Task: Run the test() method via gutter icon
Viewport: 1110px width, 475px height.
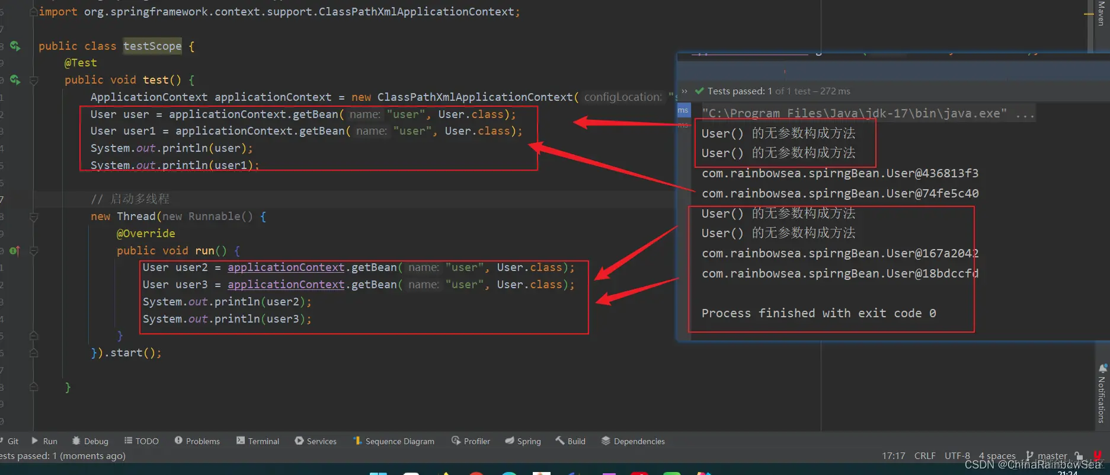Action: 15,79
